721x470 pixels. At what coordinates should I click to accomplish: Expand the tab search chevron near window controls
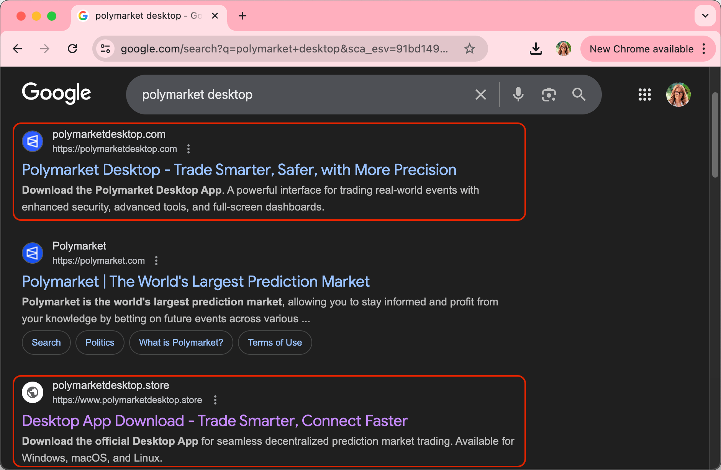705,15
